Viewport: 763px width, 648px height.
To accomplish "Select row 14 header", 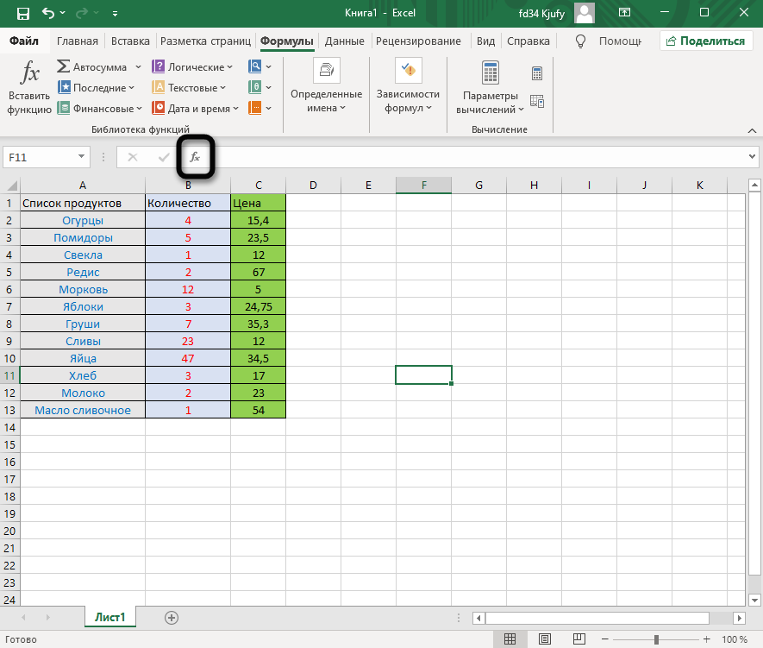I will click(9, 427).
